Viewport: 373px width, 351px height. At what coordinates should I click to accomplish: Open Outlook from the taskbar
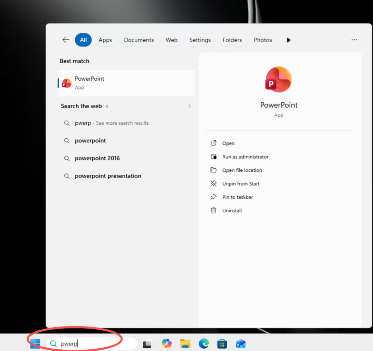point(240,344)
